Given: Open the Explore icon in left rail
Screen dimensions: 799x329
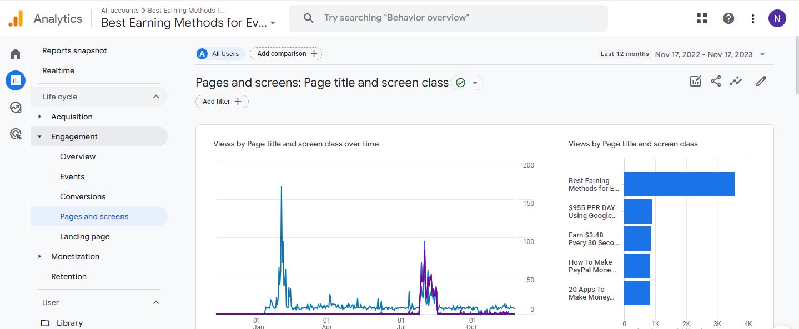Looking at the screenshot, I should (x=16, y=107).
